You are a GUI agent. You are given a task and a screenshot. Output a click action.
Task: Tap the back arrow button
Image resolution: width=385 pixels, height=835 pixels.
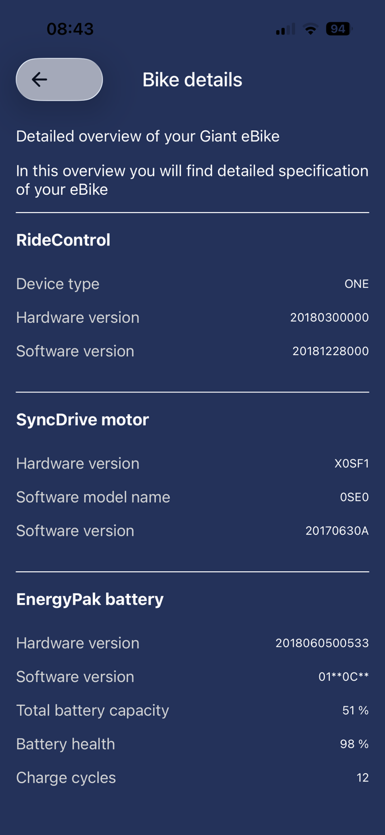click(59, 80)
